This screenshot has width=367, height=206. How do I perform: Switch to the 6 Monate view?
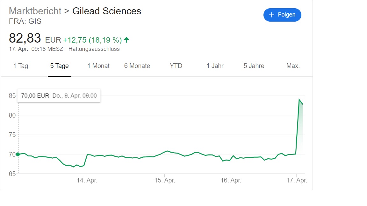point(137,66)
